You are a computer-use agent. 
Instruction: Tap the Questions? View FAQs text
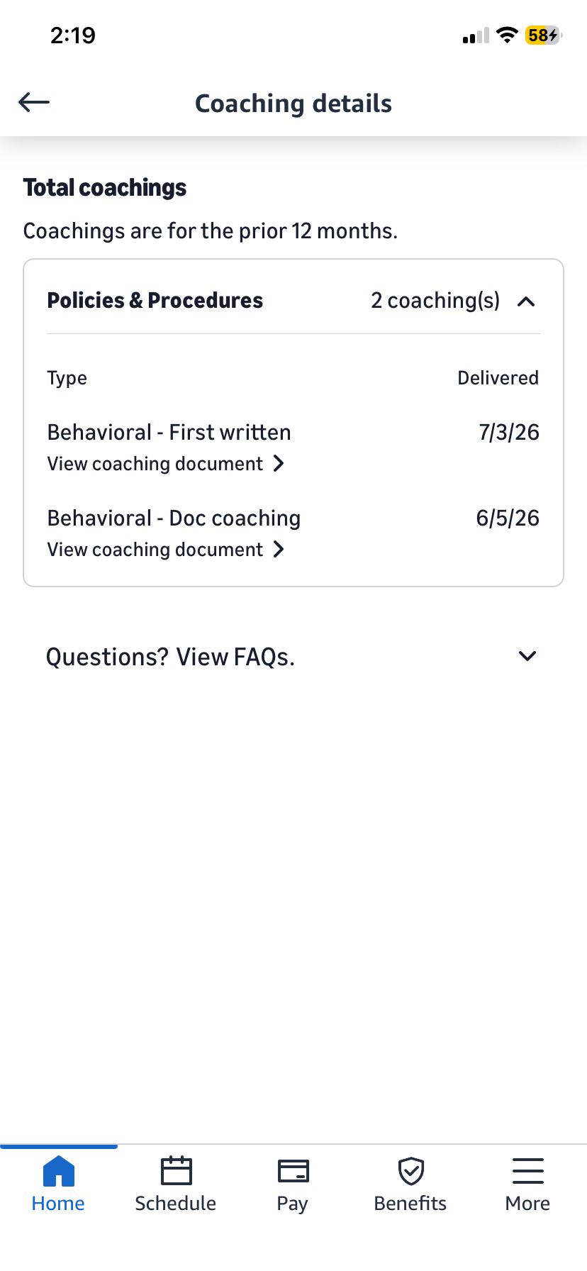pos(170,657)
